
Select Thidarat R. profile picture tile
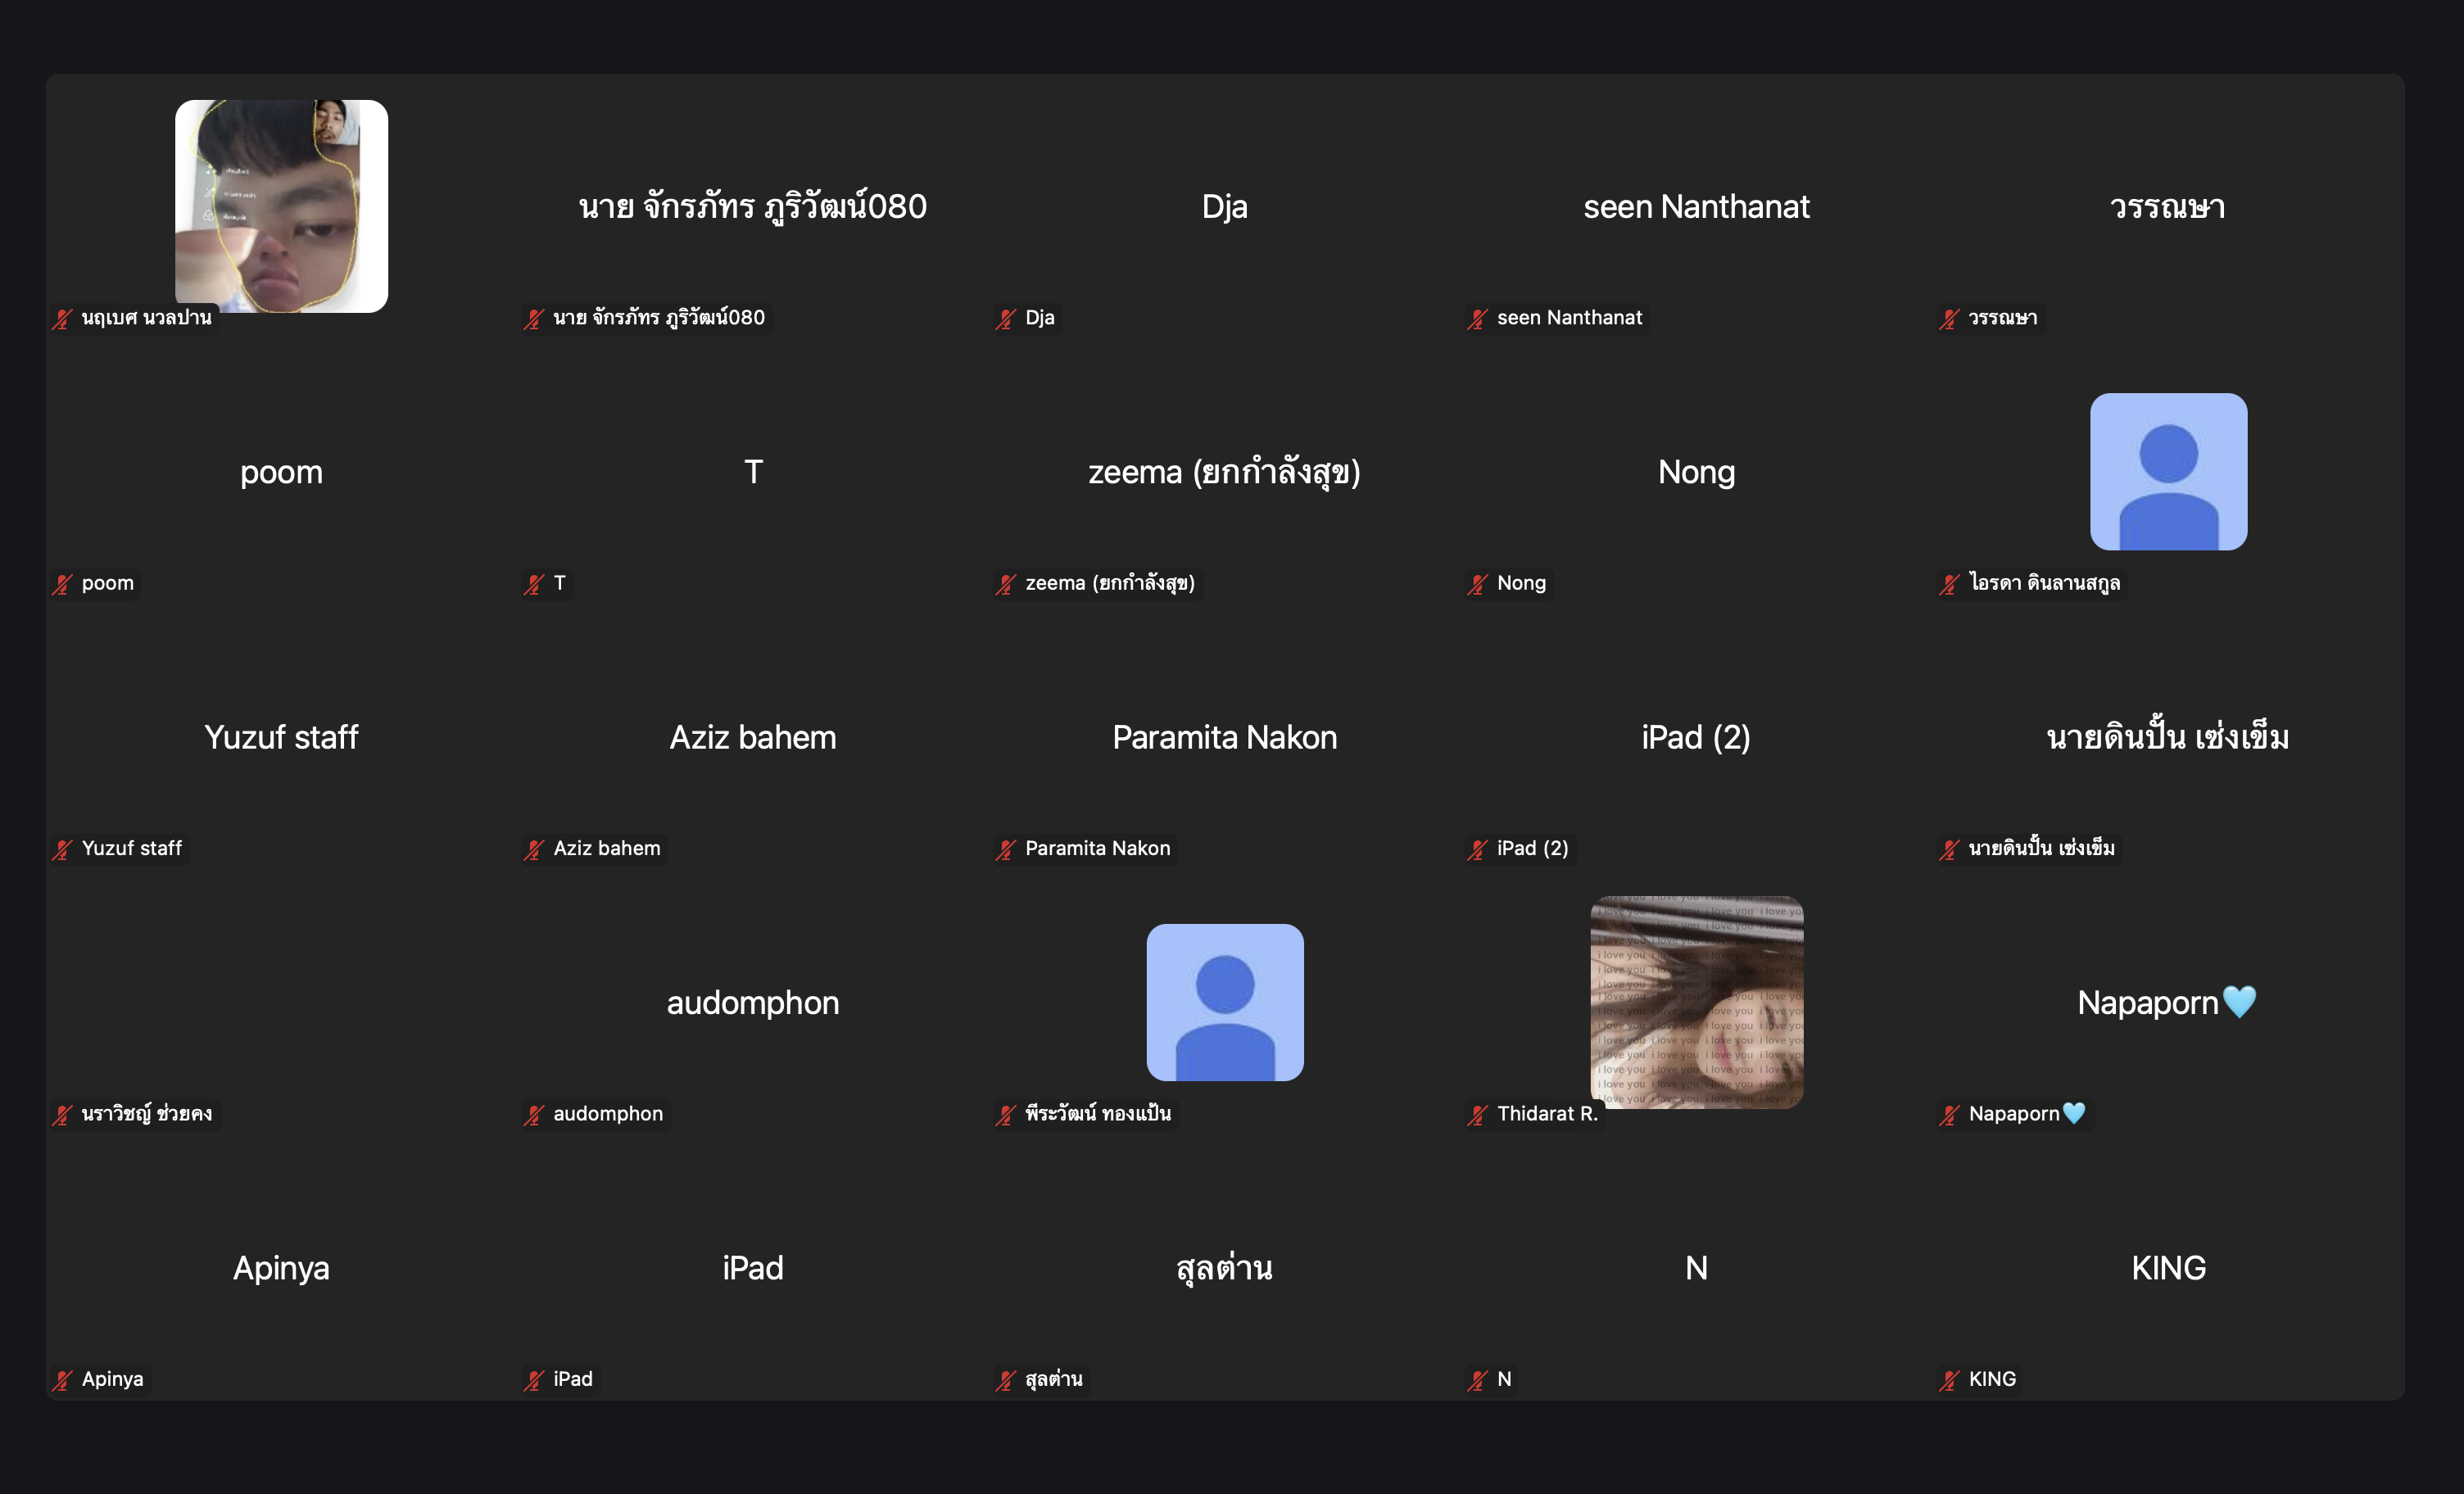(x=1697, y=1002)
